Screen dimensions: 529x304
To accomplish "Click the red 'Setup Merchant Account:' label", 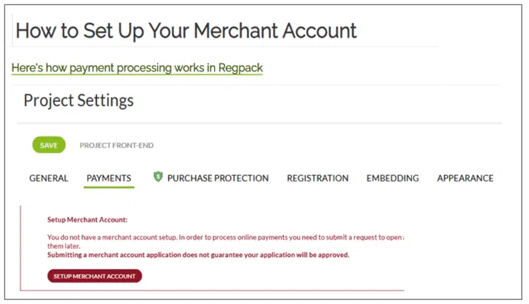I will [x=87, y=221].
